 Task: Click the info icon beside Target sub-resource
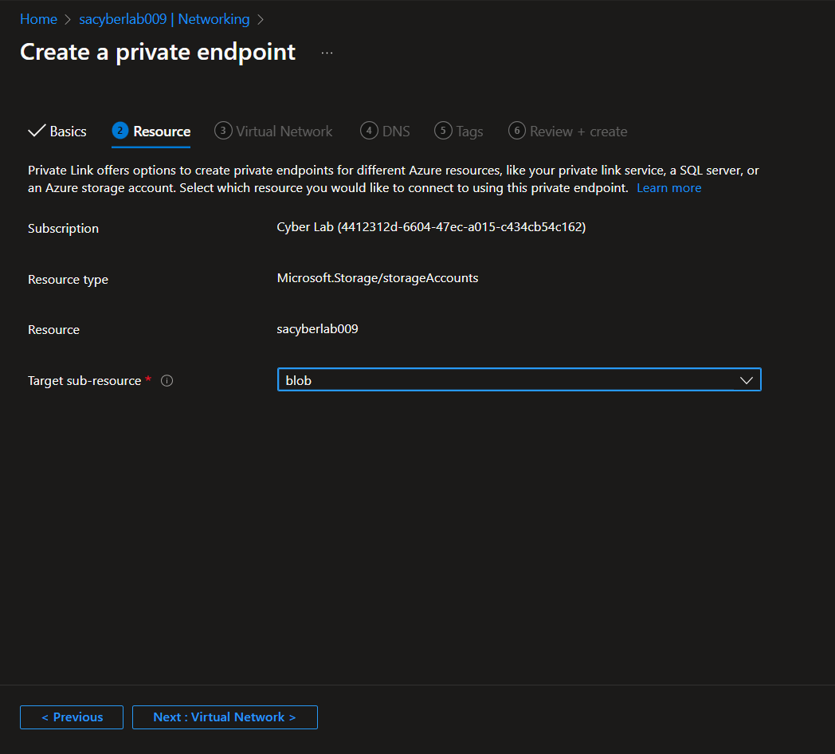pyautogui.click(x=167, y=380)
